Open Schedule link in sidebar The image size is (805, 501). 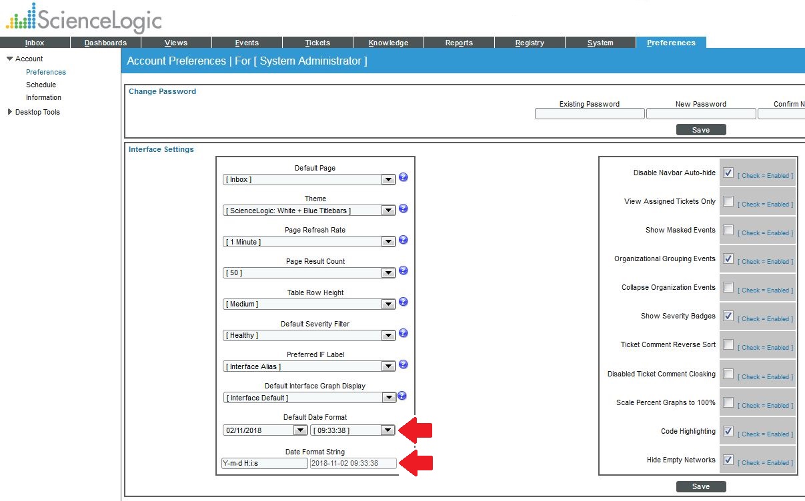coord(41,85)
